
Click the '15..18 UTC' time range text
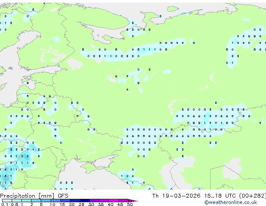point(220,195)
